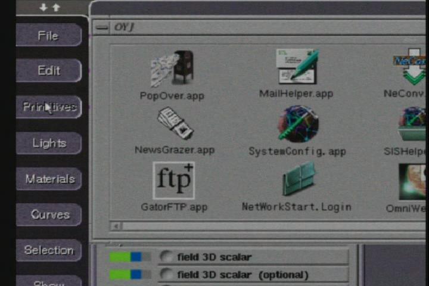Open the NewsGrazer.app newspaper icon

(175, 123)
